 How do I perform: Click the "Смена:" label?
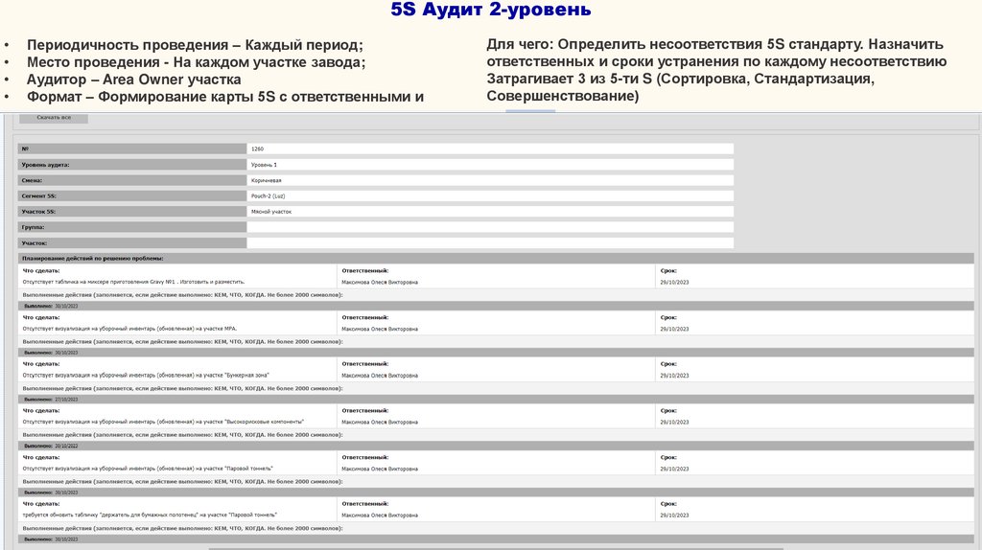point(32,180)
